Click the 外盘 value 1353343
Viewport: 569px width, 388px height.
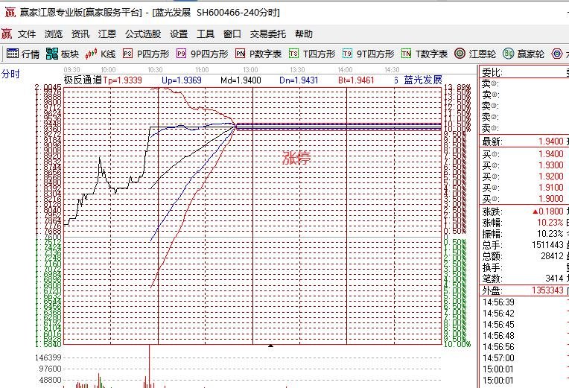547,290
